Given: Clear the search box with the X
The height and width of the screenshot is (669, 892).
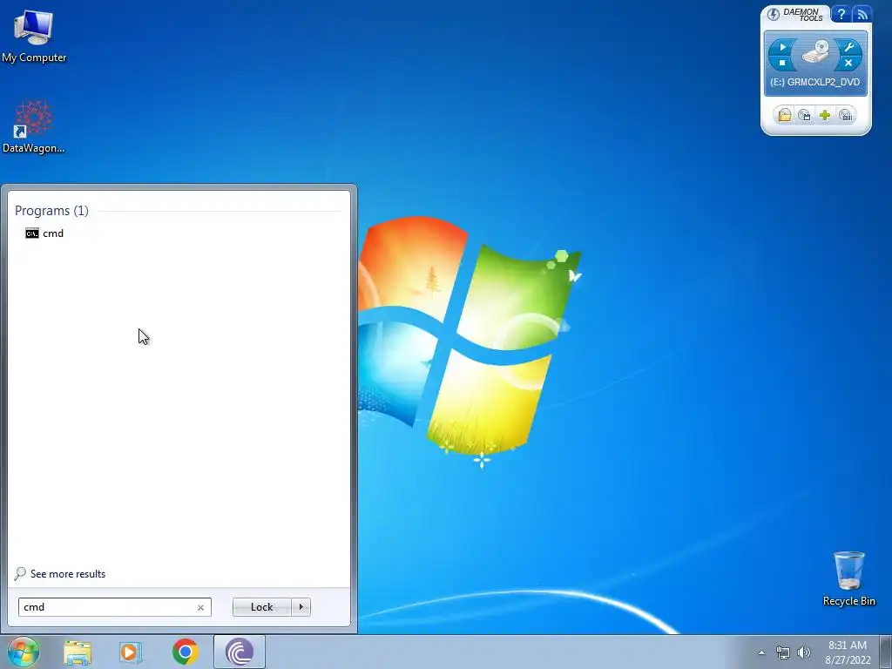Looking at the screenshot, I should click(x=200, y=607).
